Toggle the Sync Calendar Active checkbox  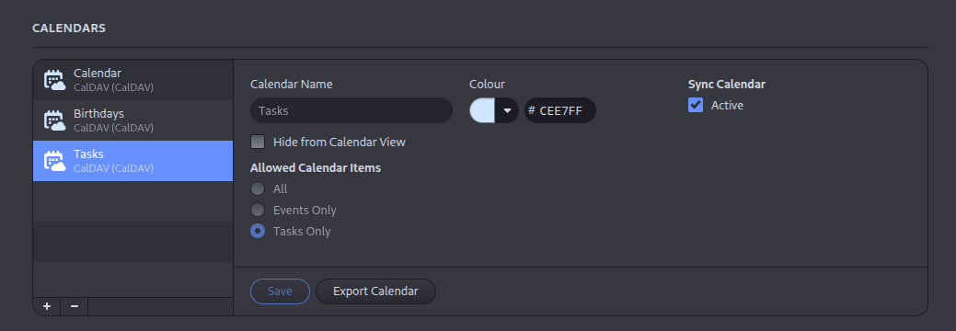click(x=696, y=105)
